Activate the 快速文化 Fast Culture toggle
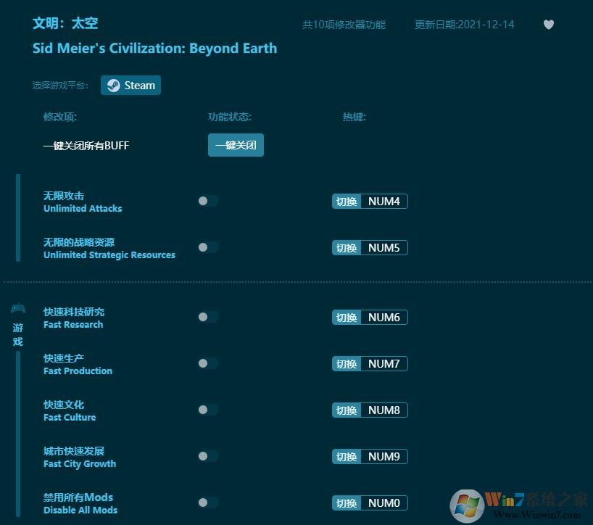This screenshot has height=525, width=593. 207,410
